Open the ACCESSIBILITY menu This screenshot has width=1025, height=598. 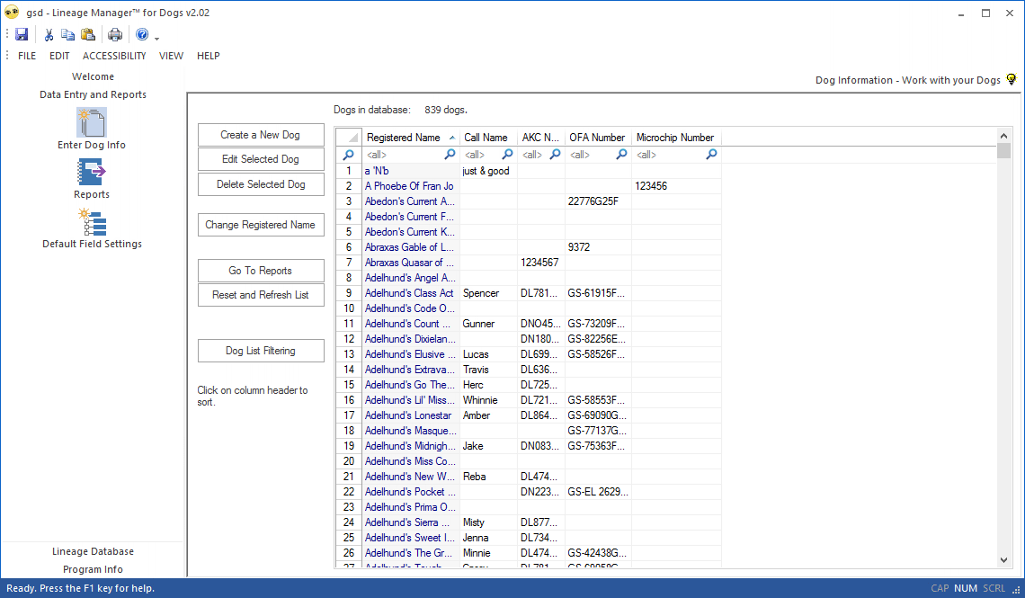pyautogui.click(x=114, y=56)
